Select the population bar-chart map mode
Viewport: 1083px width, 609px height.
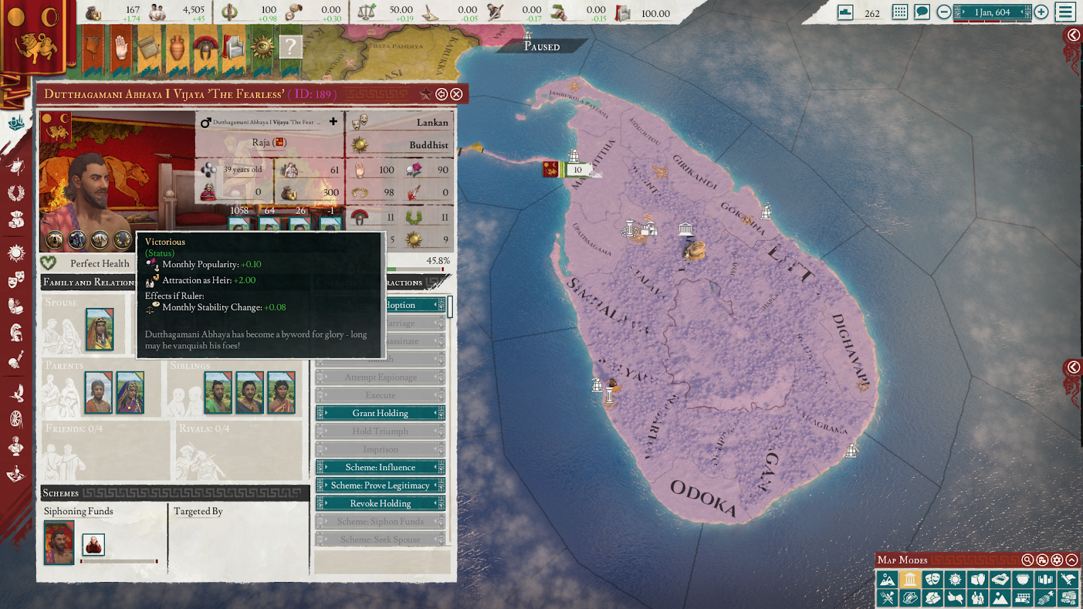click(1045, 579)
